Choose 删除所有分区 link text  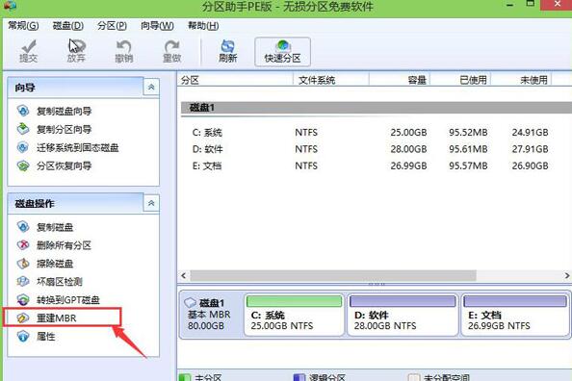64,245
